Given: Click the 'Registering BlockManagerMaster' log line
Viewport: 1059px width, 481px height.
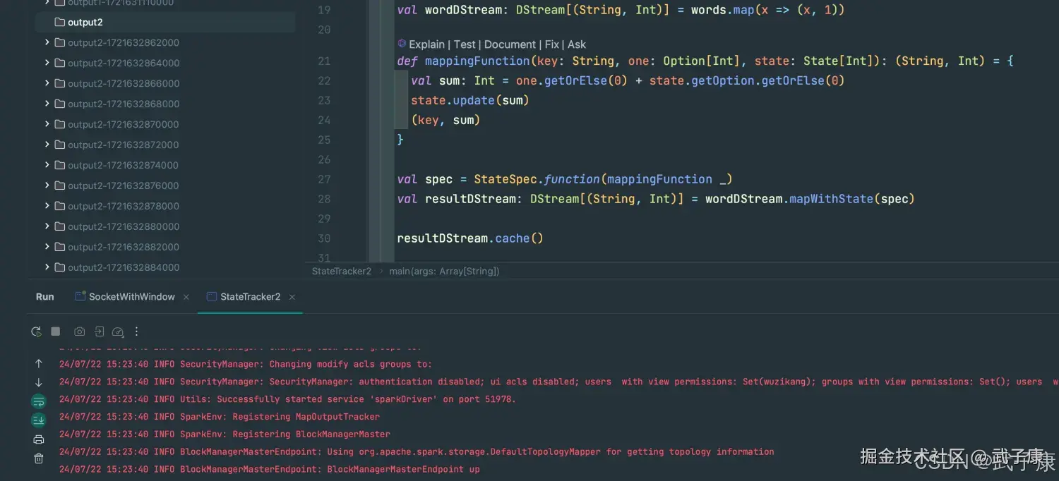Looking at the screenshot, I should point(225,434).
